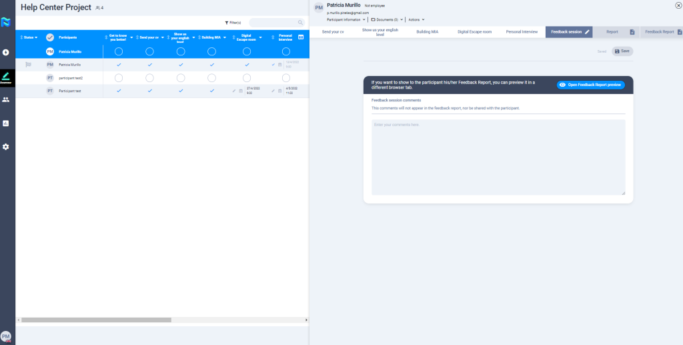The height and width of the screenshot is (345, 683).
Task: Toggle the select-all participants checkmark
Action: (x=49, y=37)
